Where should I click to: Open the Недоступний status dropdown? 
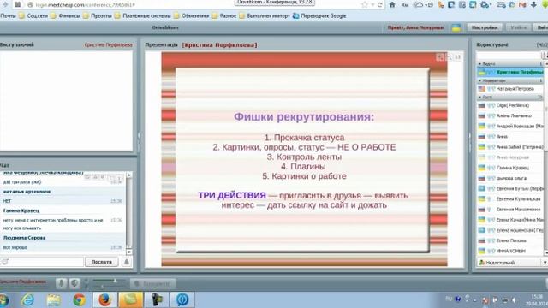[x=512, y=263]
